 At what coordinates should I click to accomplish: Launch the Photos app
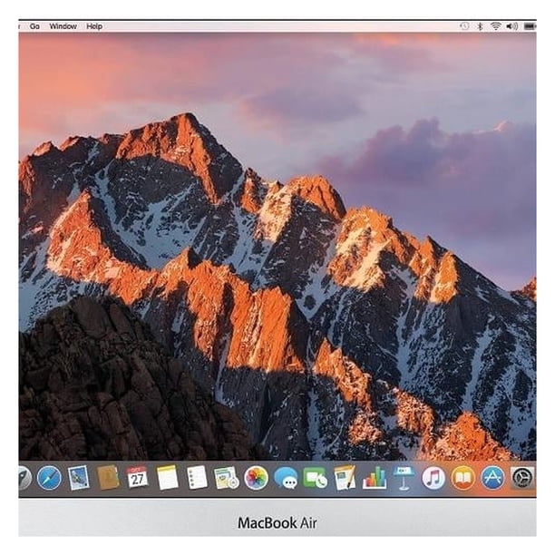pos(257,478)
